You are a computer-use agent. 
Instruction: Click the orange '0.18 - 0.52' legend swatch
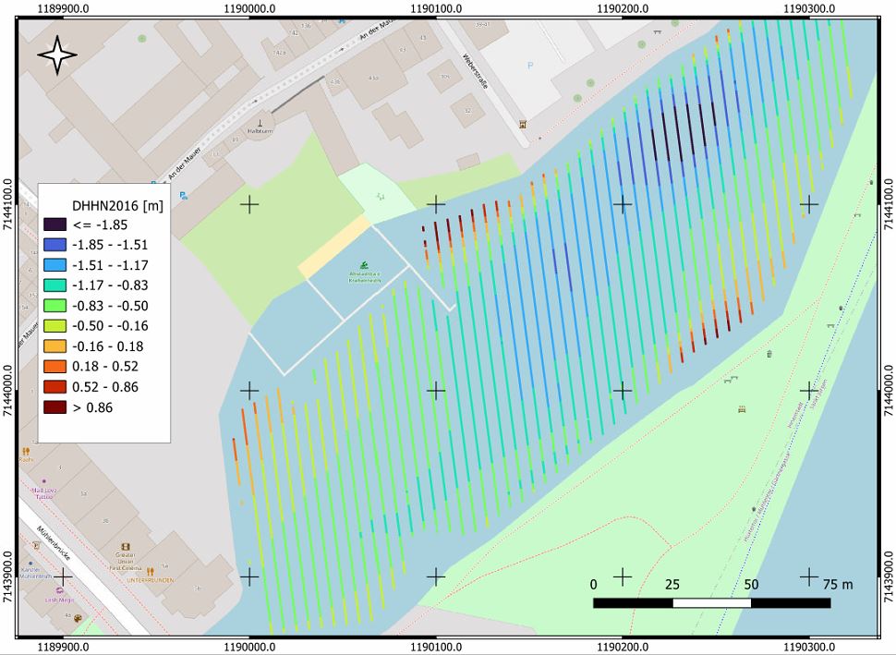54,367
